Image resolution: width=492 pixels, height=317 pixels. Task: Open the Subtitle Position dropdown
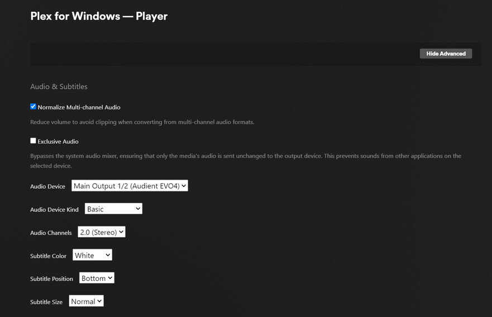point(97,278)
